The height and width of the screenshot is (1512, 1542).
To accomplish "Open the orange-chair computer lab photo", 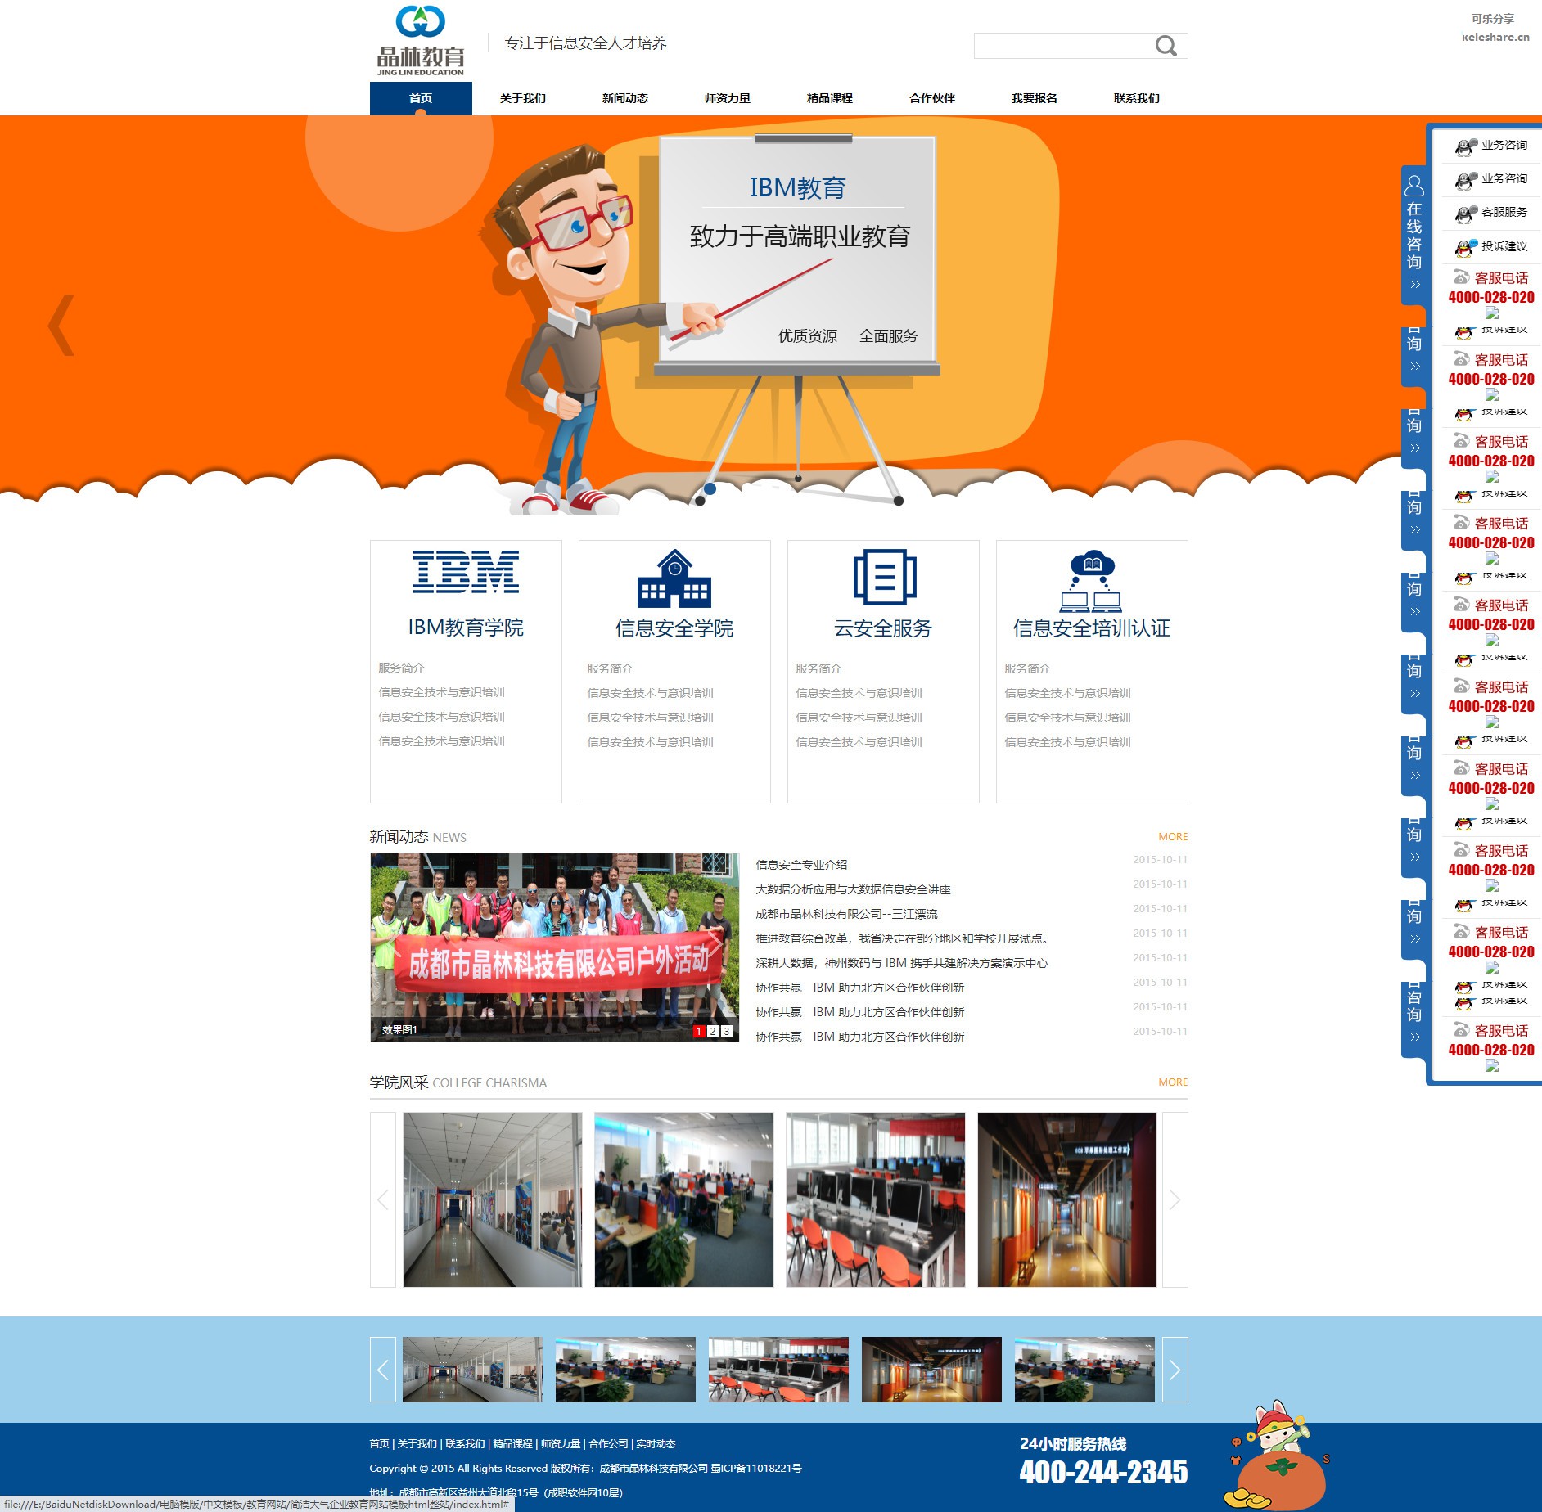I will (x=875, y=1199).
